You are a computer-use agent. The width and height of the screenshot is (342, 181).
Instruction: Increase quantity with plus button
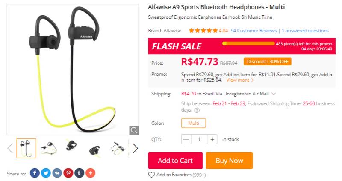click(x=212, y=139)
